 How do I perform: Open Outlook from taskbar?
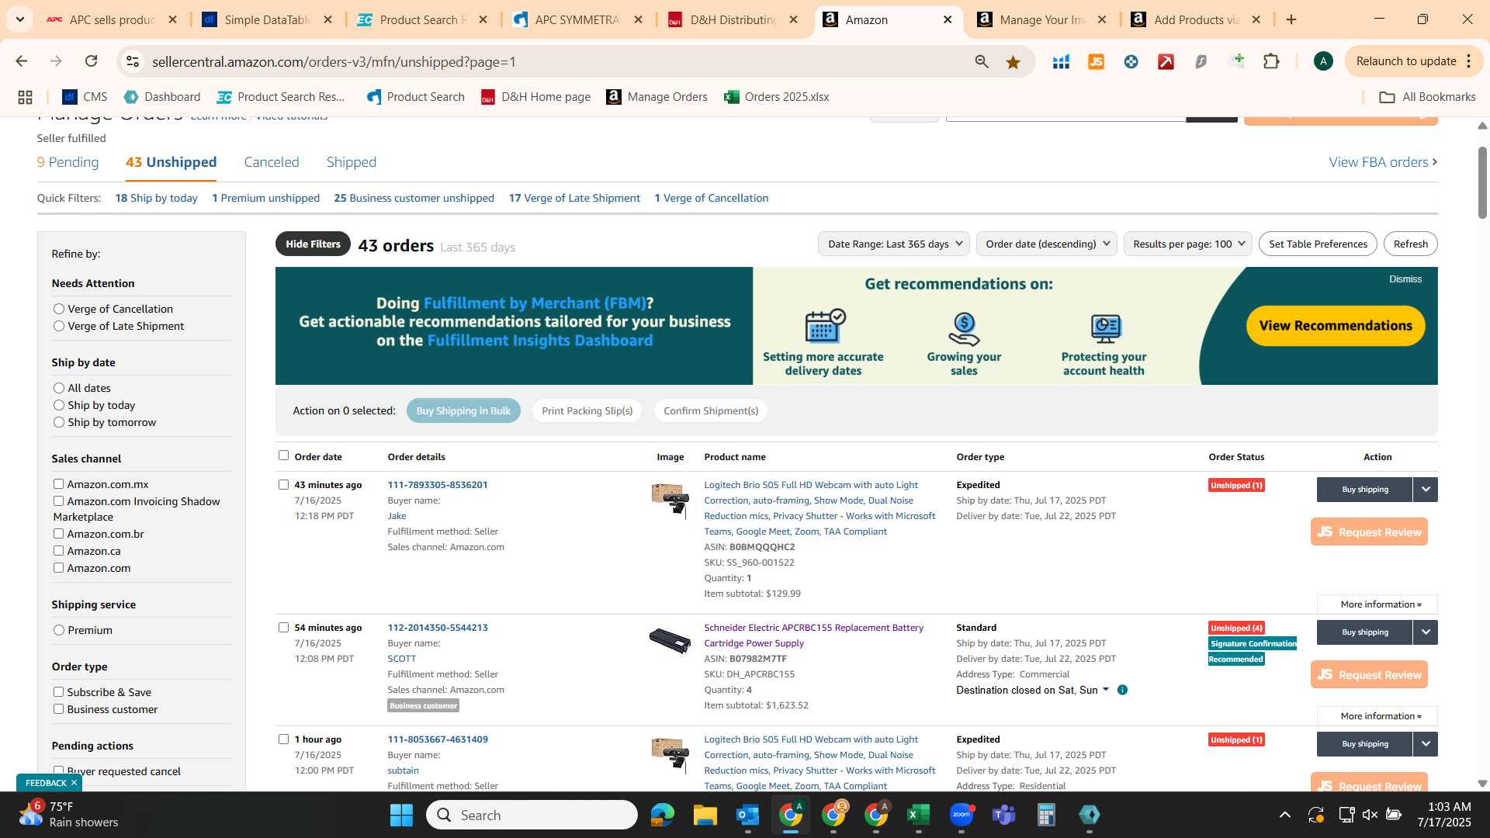coord(747,815)
